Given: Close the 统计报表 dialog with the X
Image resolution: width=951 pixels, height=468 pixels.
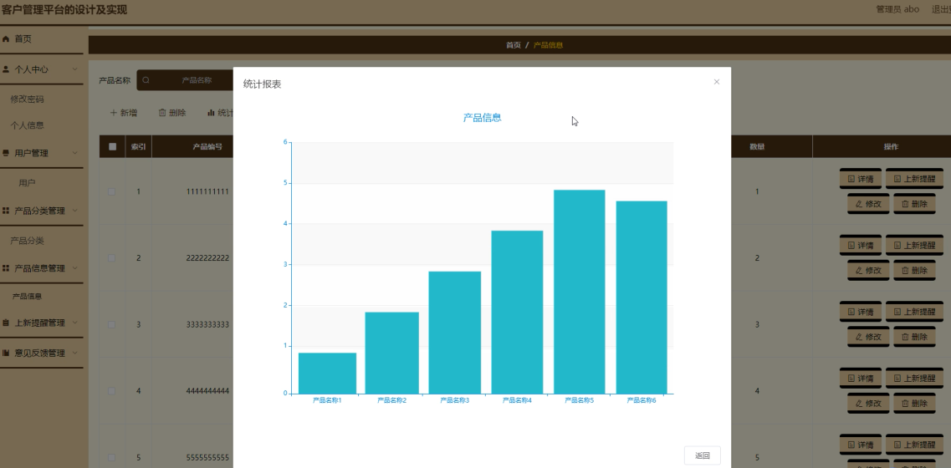Looking at the screenshot, I should click(716, 82).
